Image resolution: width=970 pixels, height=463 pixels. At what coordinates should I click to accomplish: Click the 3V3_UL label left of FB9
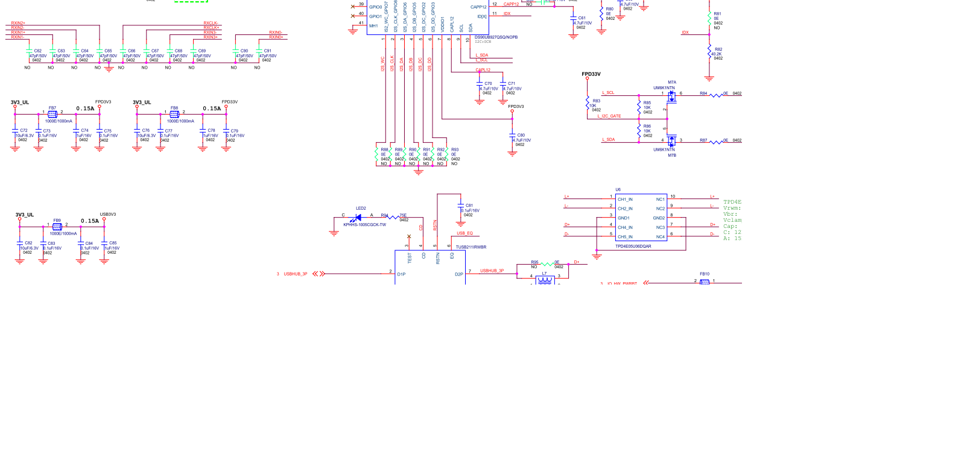(25, 215)
